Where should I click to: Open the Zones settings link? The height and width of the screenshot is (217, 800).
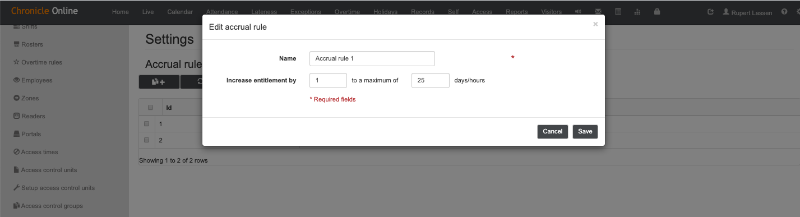click(30, 98)
